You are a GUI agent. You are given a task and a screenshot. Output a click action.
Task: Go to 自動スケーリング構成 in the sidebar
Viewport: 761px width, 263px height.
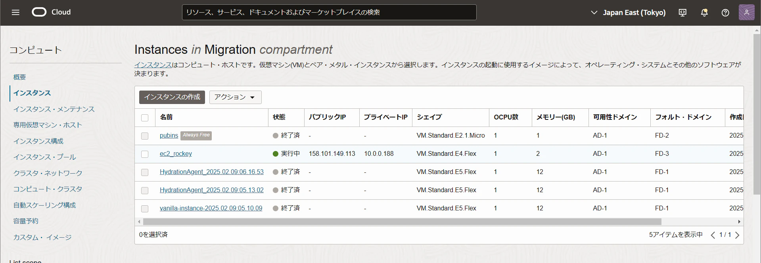[x=44, y=205]
